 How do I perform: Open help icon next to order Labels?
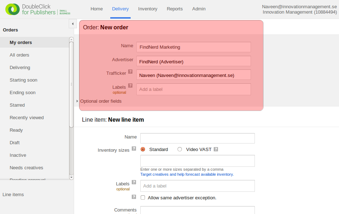point(130,86)
